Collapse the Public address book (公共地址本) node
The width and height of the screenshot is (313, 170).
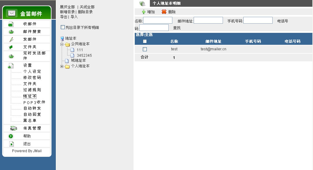pos(62,44)
